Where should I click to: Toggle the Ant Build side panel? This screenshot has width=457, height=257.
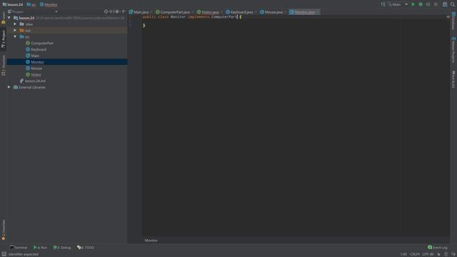click(x=453, y=79)
